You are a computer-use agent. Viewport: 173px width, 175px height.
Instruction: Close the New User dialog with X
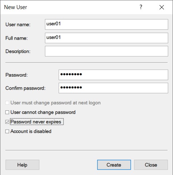pyautogui.click(x=162, y=7)
